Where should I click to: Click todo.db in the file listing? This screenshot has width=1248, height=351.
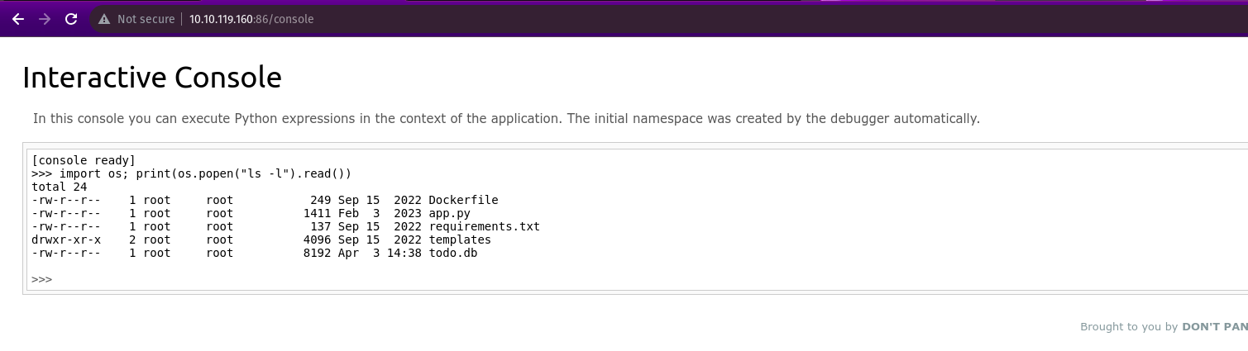point(452,253)
